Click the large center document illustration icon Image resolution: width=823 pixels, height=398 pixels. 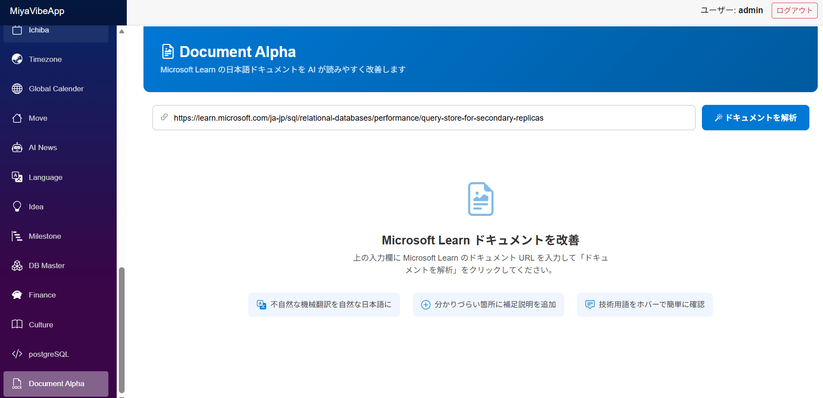point(481,199)
